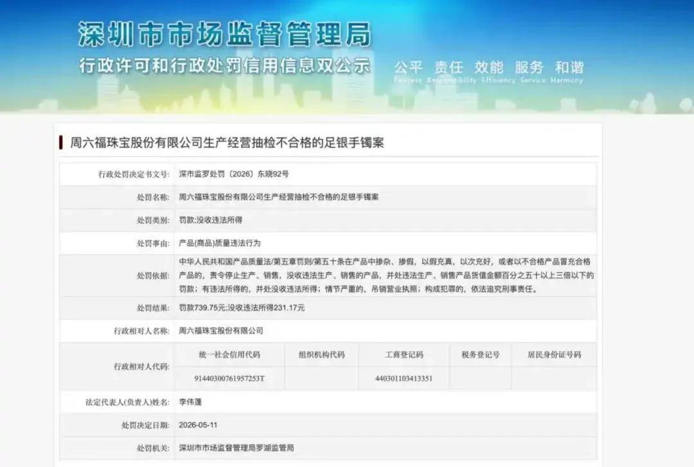
Task: Click the 居民身份证号码 column header
Action: point(554,355)
